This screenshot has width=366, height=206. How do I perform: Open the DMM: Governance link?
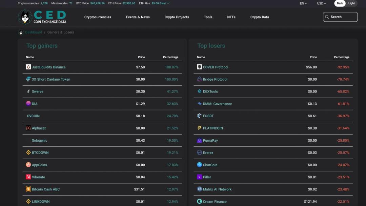coord(217,104)
